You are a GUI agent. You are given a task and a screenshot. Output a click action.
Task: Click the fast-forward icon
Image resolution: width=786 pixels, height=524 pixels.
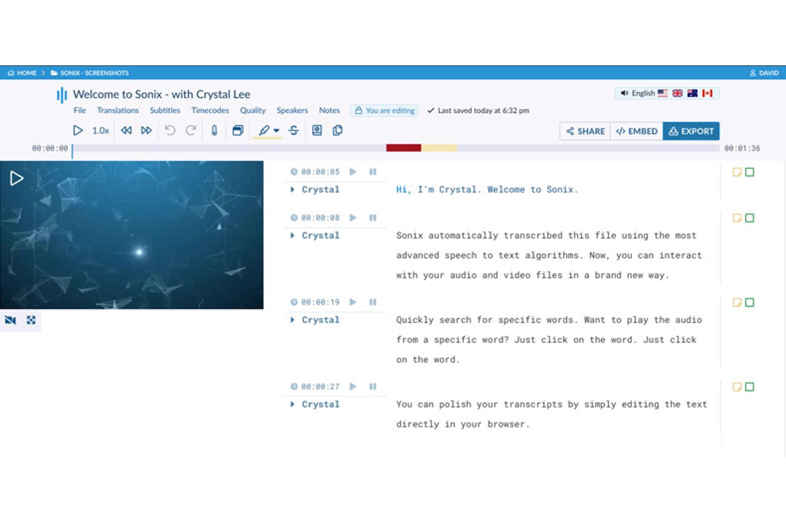[147, 131]
